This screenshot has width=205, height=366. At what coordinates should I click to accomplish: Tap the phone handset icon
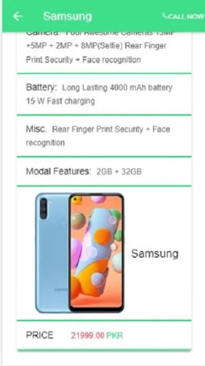[x=165, y=16]
